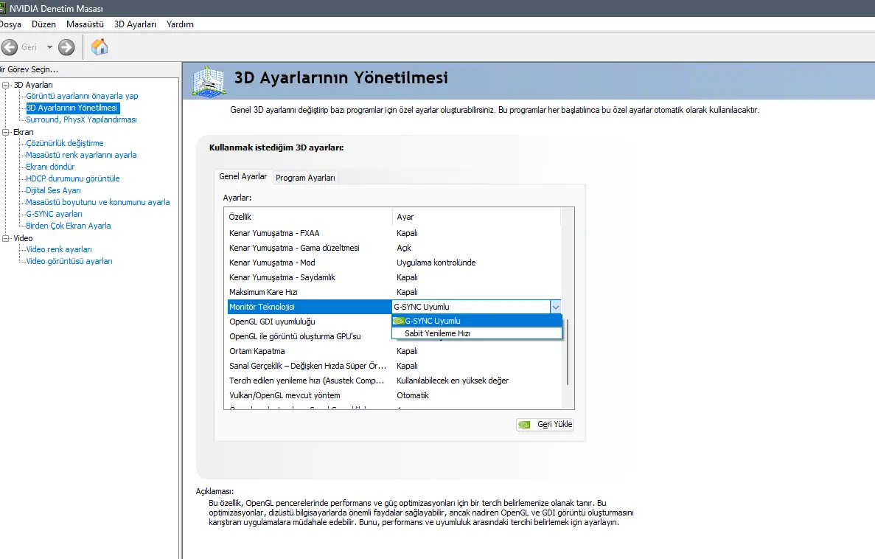Select Kenar Yumuşatma - Gama düzeltmesi row
Image resolution: width=875 pixels, height=559 pixels.
(394, 248)
